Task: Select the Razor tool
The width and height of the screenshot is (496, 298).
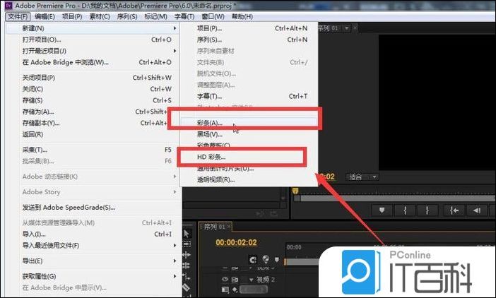Action: pyautogui.click(x=186, y=287)
